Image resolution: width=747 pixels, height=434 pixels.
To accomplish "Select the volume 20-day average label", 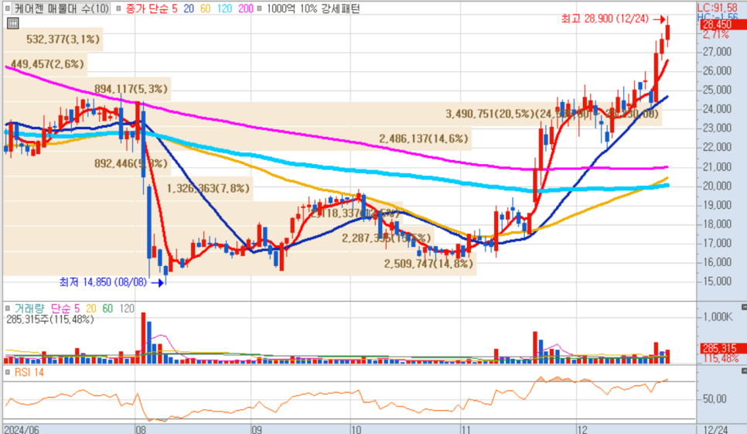I will (x=91, y=309).
